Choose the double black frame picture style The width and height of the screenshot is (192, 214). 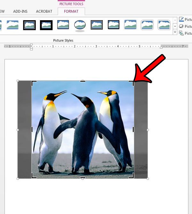pyautogui.click(x=96, y=25)
